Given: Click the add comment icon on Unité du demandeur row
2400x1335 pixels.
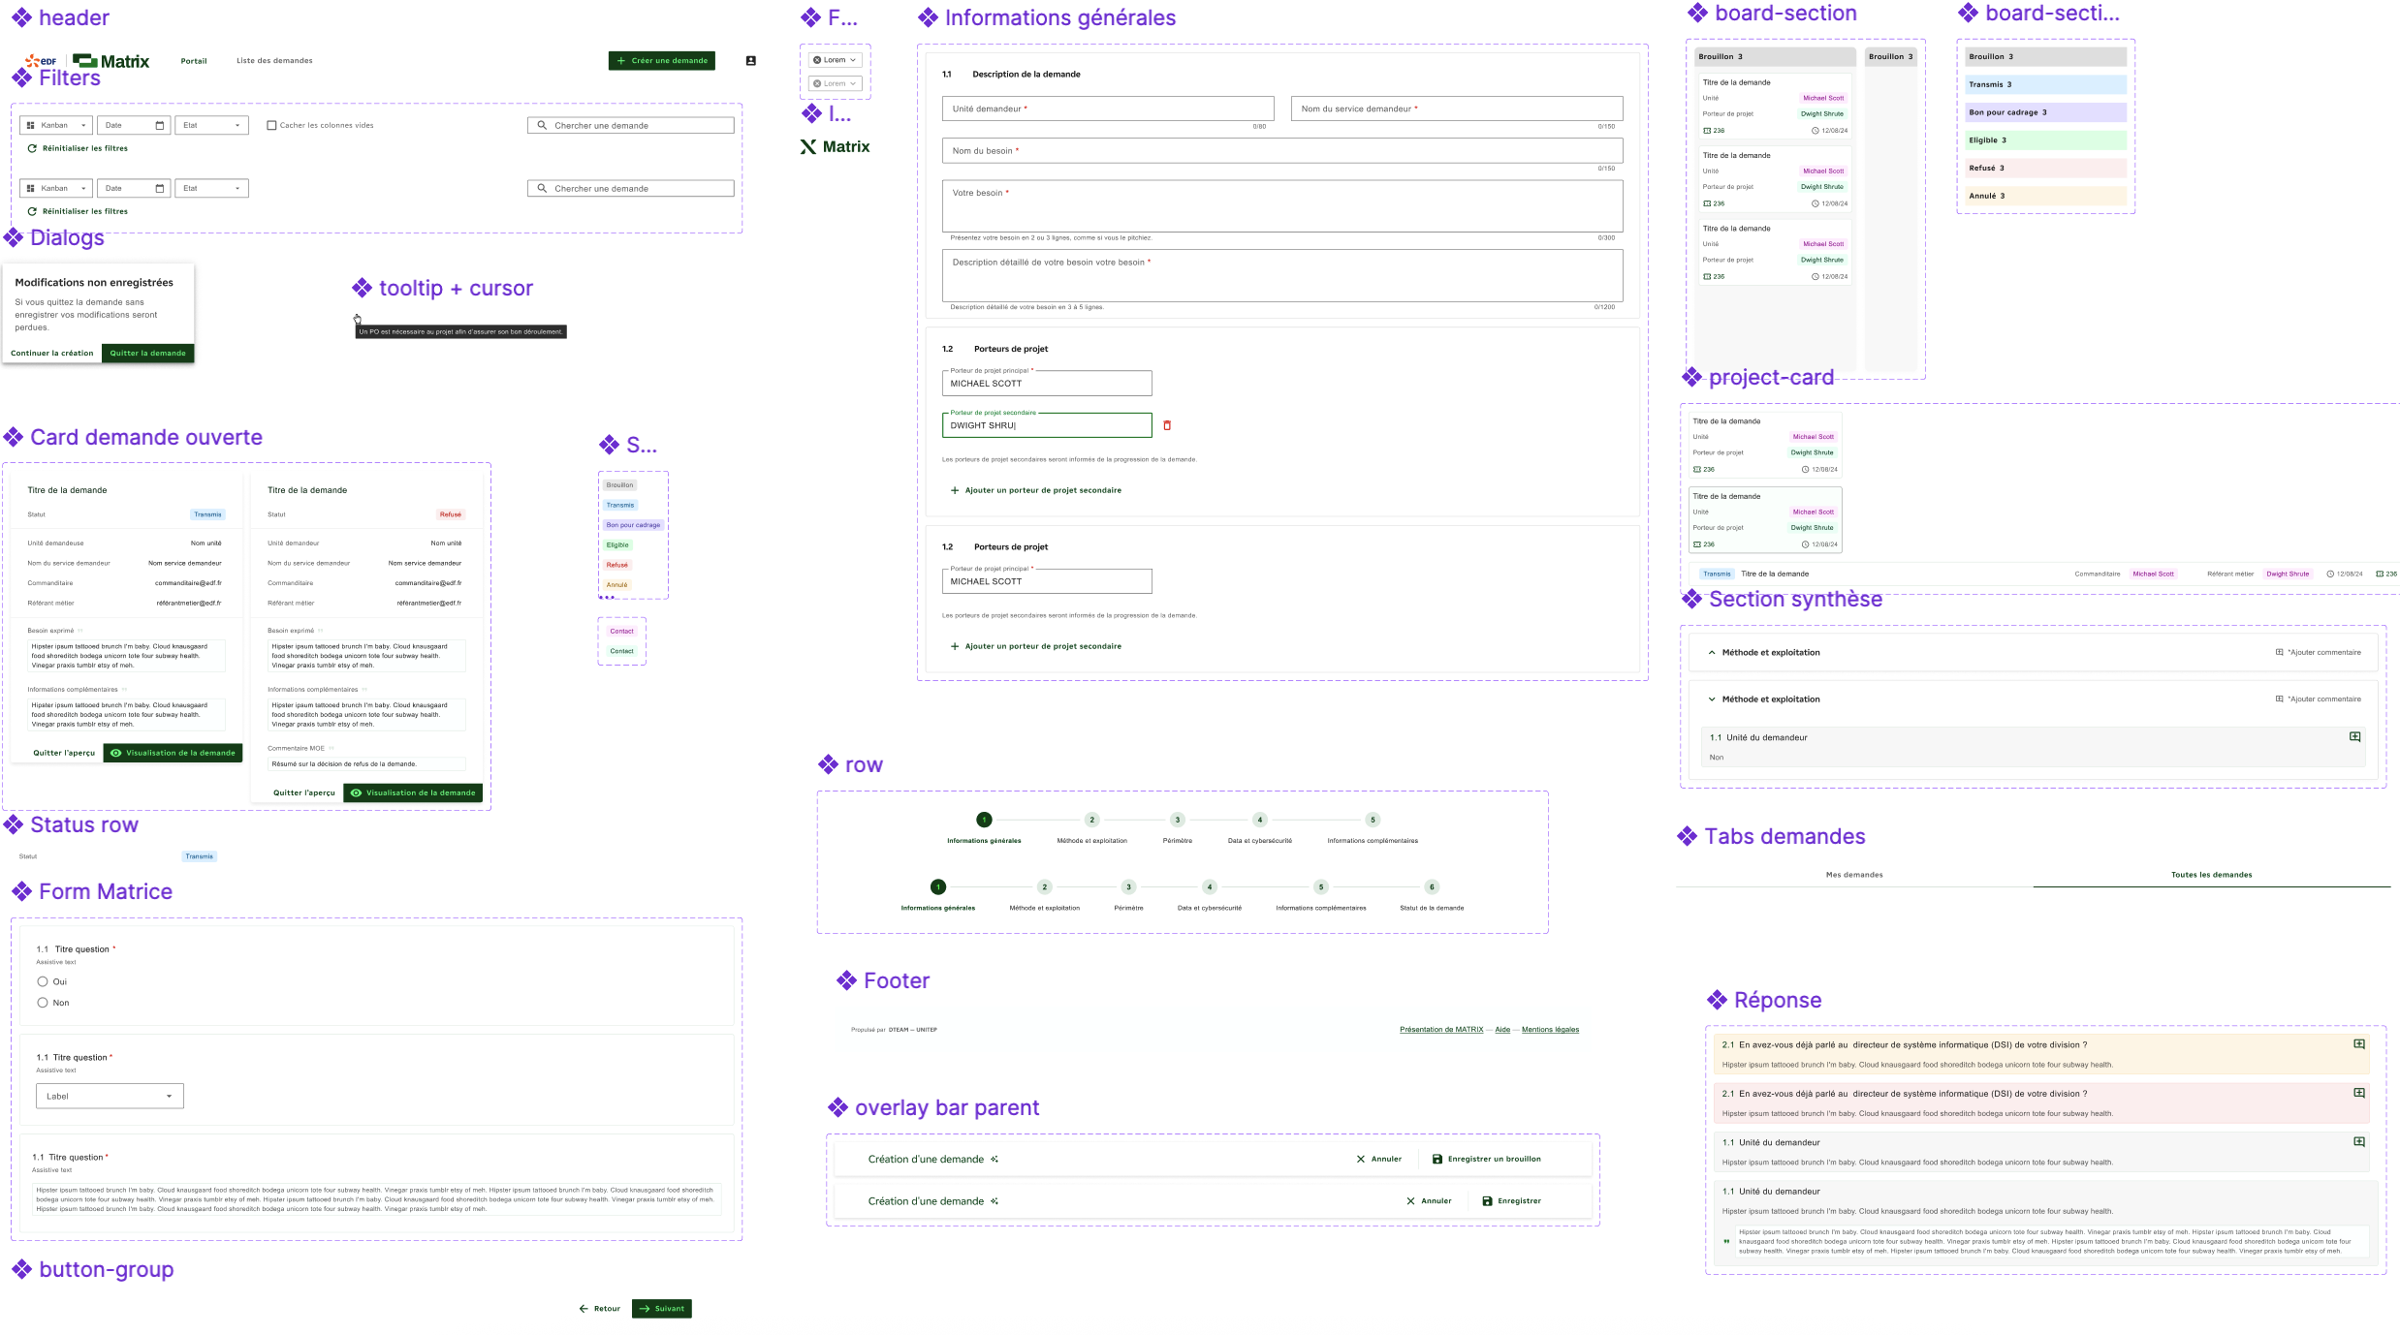Looking at the screenshot, I should tap(2354, 737).
